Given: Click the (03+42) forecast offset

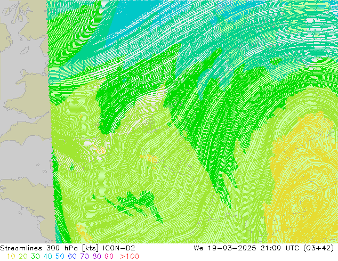Looking at the screenshot, I should (x=318, y=248).
